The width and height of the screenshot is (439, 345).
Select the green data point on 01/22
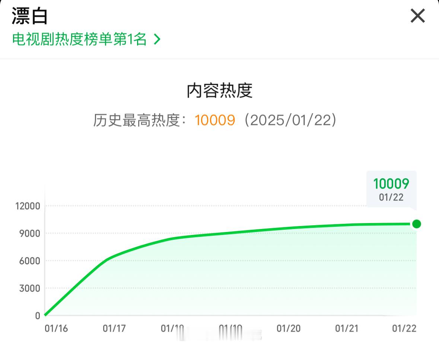pyautogui.click(x=416, y=224)
